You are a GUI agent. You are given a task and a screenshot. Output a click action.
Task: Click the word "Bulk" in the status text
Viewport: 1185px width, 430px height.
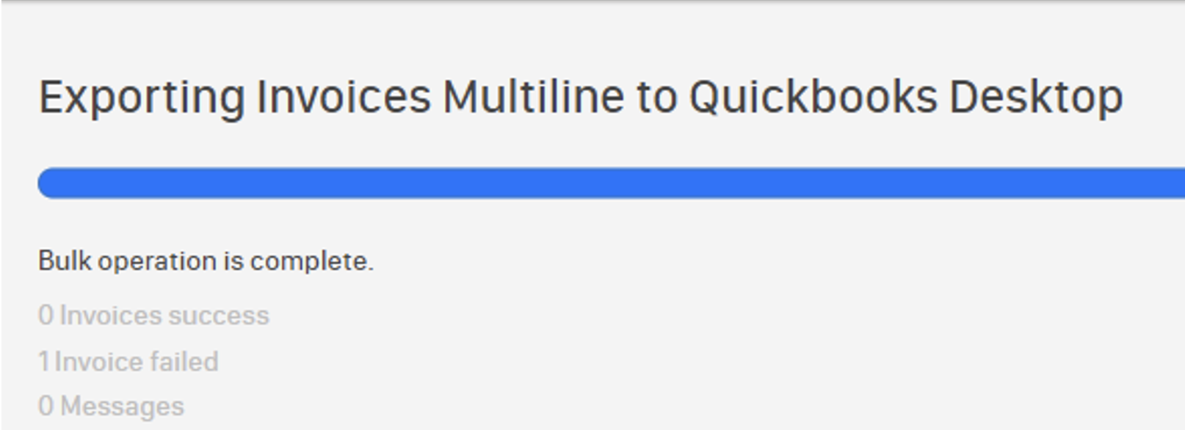tap(65, 261)
